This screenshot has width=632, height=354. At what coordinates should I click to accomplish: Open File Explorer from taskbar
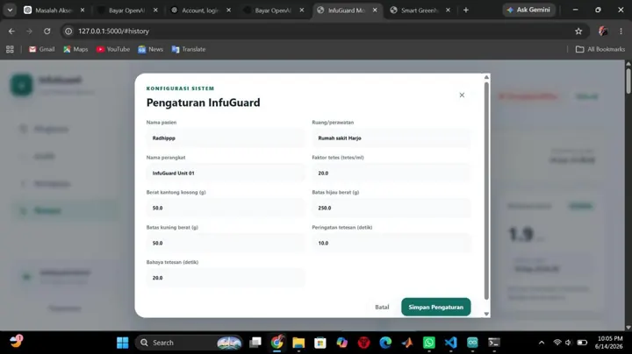(x=298, y=343)
